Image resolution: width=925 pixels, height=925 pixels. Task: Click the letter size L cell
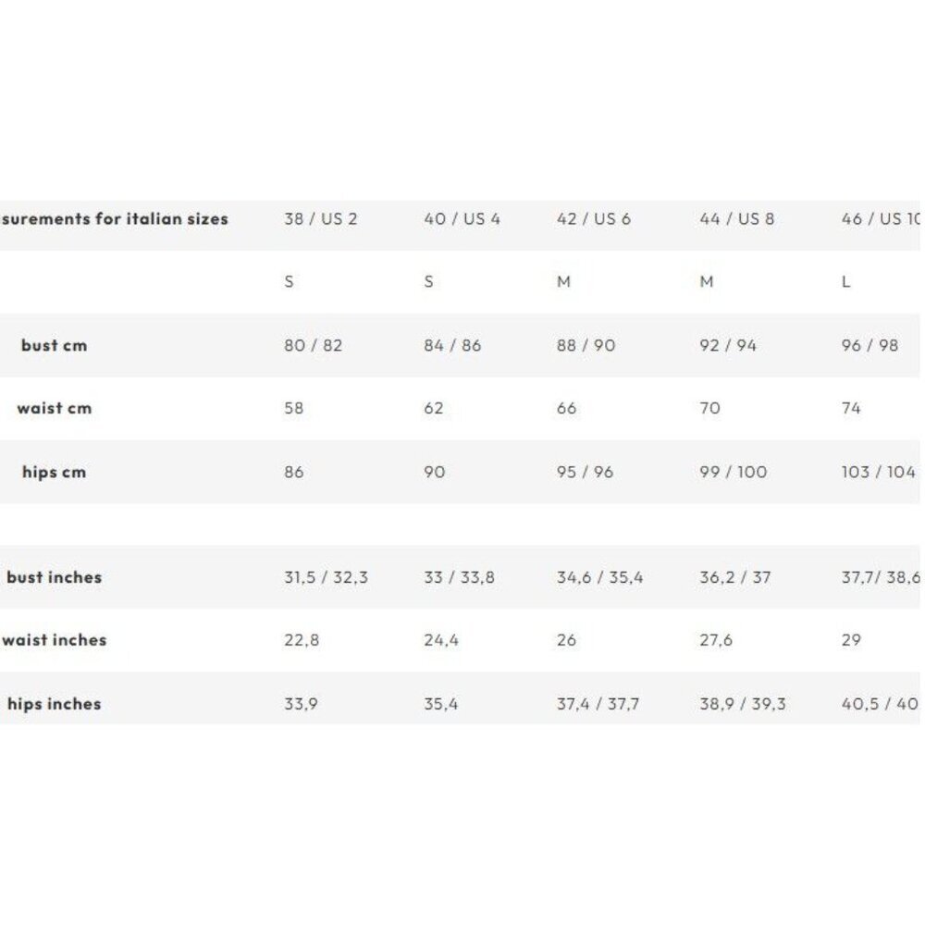(x=846, y=282)
